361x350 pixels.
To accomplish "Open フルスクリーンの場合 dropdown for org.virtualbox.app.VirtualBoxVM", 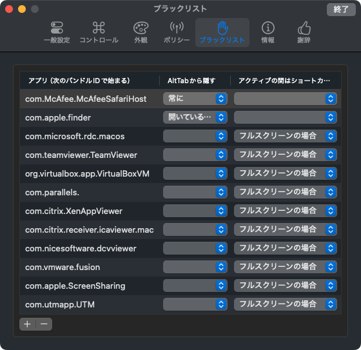I will pos(286,173).
